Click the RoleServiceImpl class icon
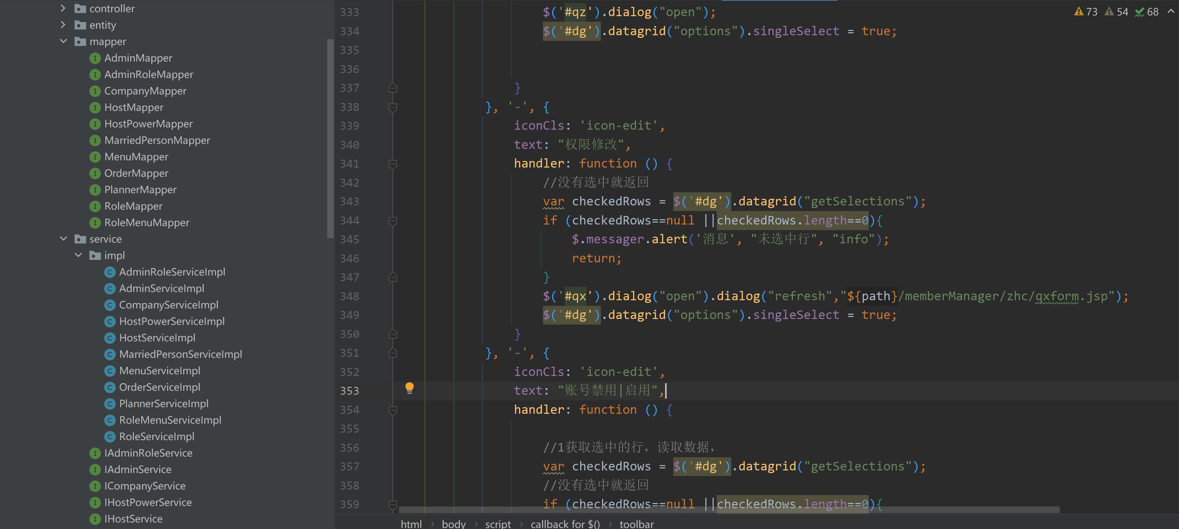The height and width of the screenshot is (529, 1179). [x=109, y=436]
